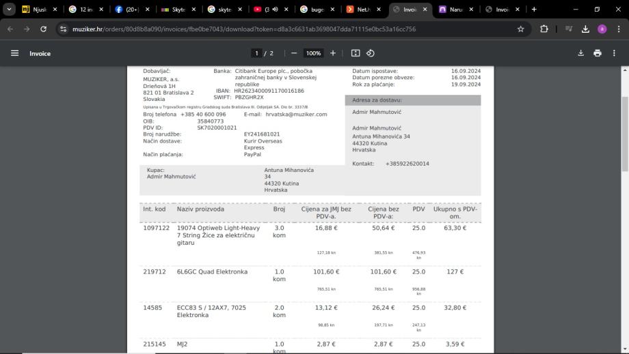The height and width of the screenshot is (354, 629).
Task: Click the total price 127 €
Action: click(455, 271)
